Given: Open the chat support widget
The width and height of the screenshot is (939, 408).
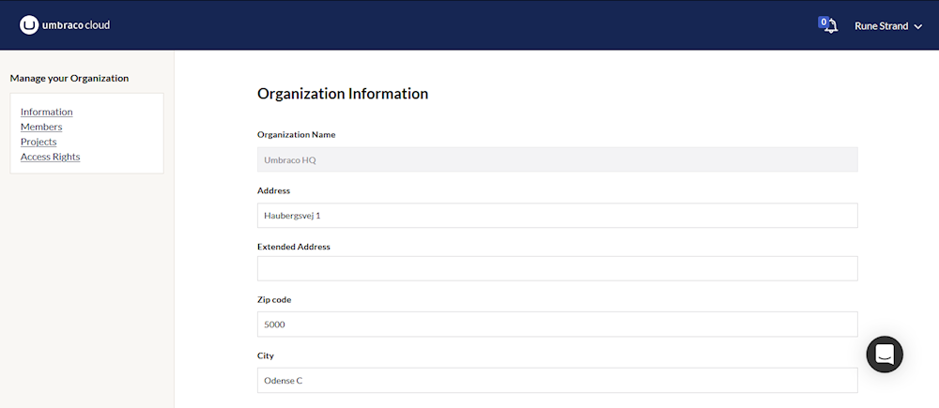Looking at the screenshot, I should [x=884, y=355].
